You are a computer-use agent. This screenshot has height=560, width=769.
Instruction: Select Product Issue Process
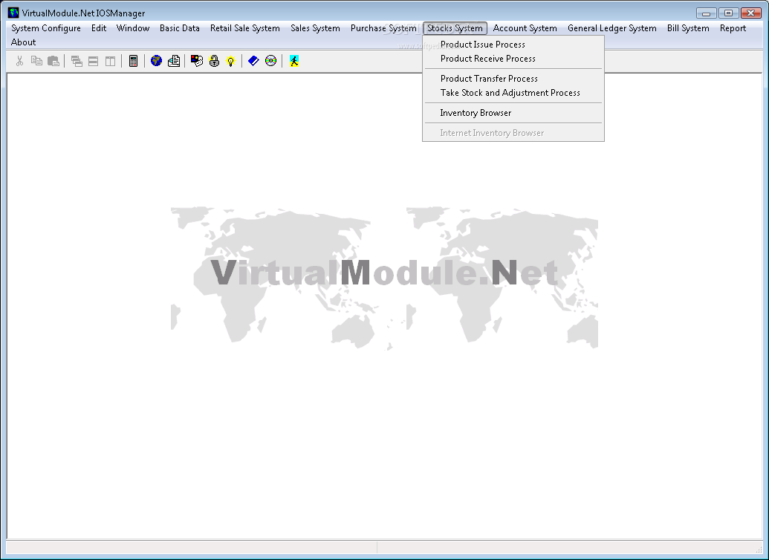click(x=513, y=44)
